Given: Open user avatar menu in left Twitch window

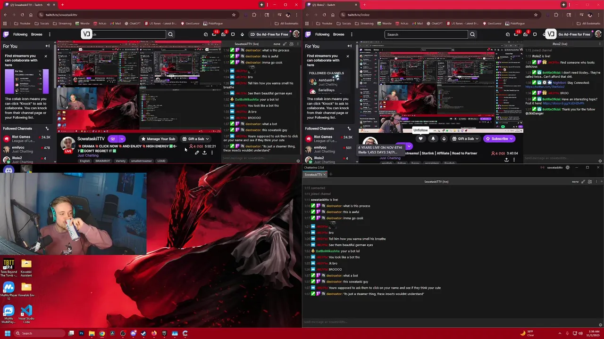Looking at the screenshot, I should click(x=296, y=34).
